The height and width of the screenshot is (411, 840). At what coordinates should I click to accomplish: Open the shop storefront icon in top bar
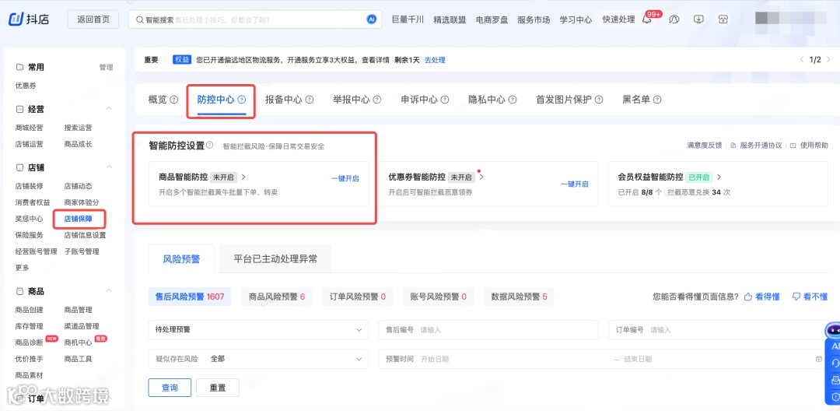(x=723, y=19)
